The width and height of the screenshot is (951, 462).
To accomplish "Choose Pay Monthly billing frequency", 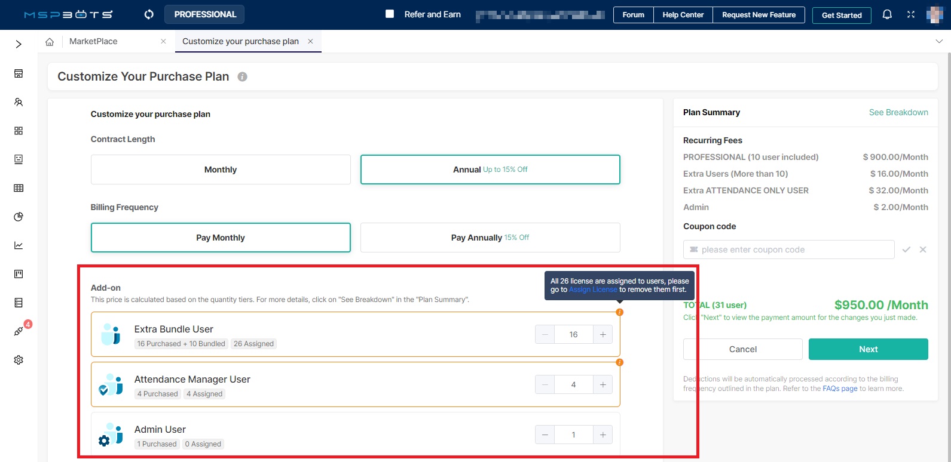I will point(221,238).
